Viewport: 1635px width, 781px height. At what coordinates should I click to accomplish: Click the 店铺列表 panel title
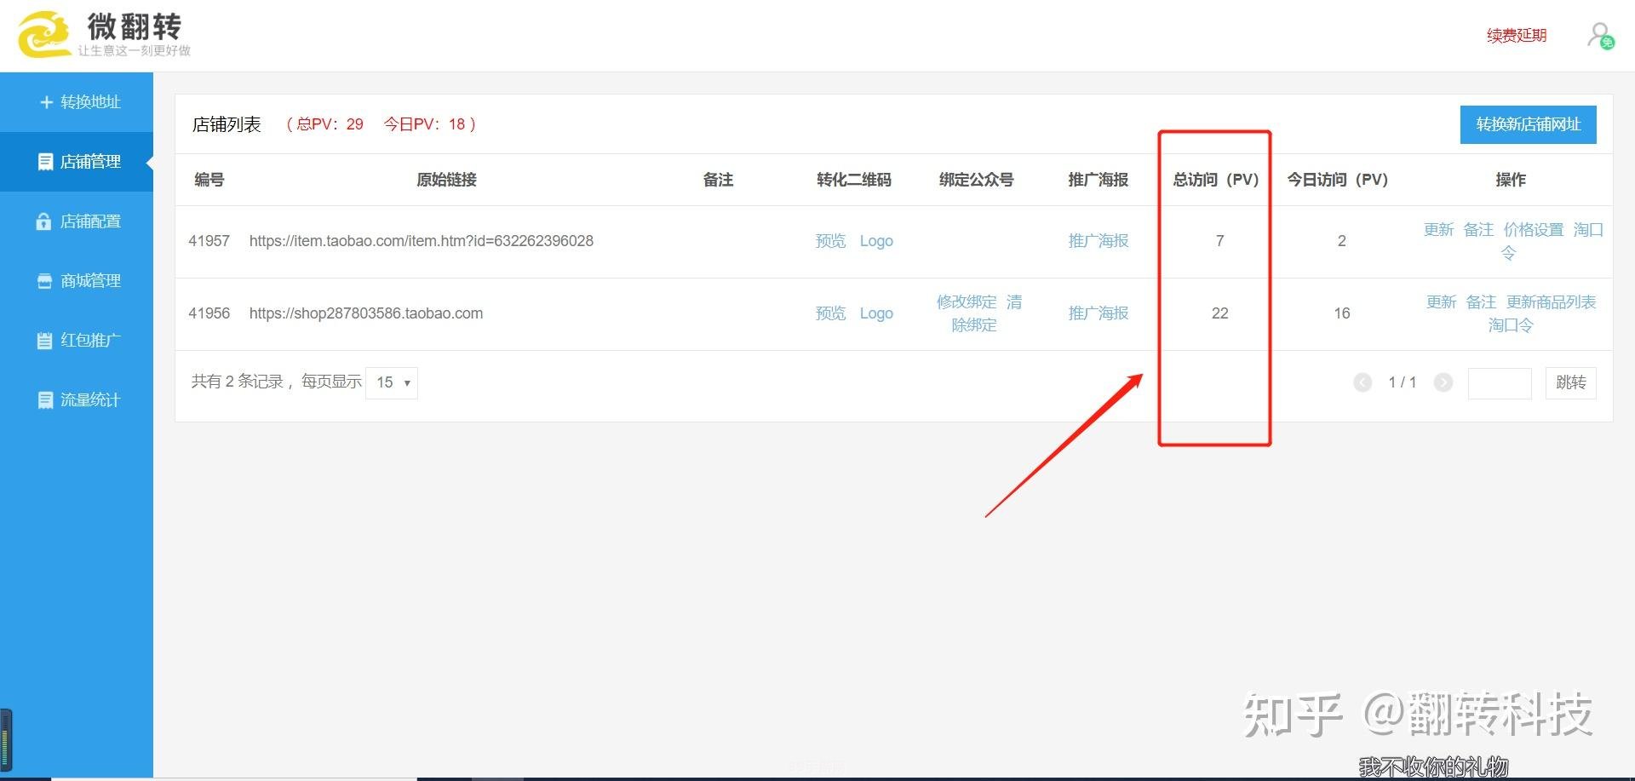click(x=227, y=124)
